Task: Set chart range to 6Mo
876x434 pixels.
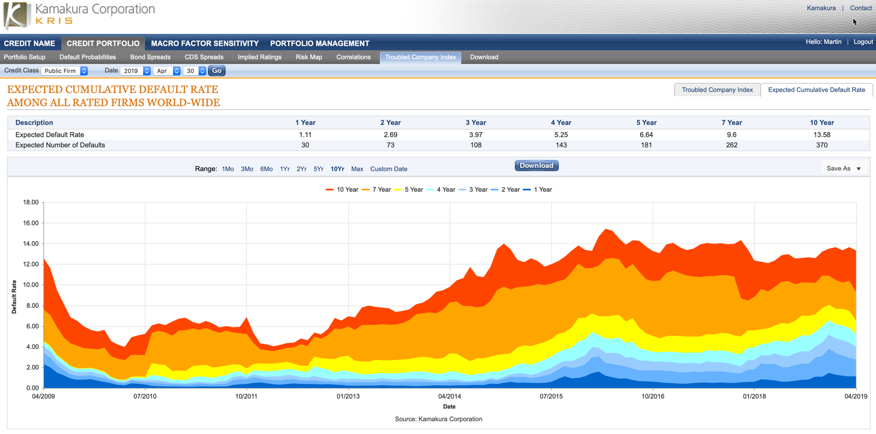Action: (x=266, y=169)
